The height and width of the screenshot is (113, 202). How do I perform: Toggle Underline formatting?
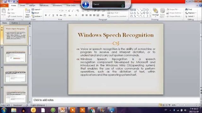tap(53, 15)
